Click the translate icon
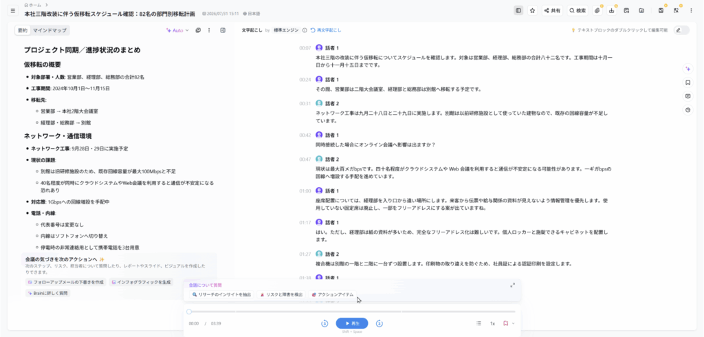Screen dimensions: 704x337 [x=676, y=10]
